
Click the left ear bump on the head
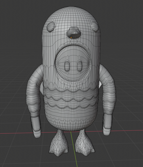click(51, 27)
